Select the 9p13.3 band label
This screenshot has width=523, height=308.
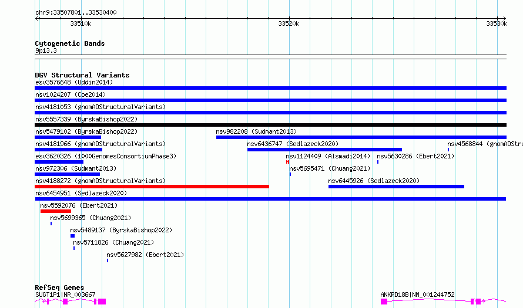[x=46, y=50]
